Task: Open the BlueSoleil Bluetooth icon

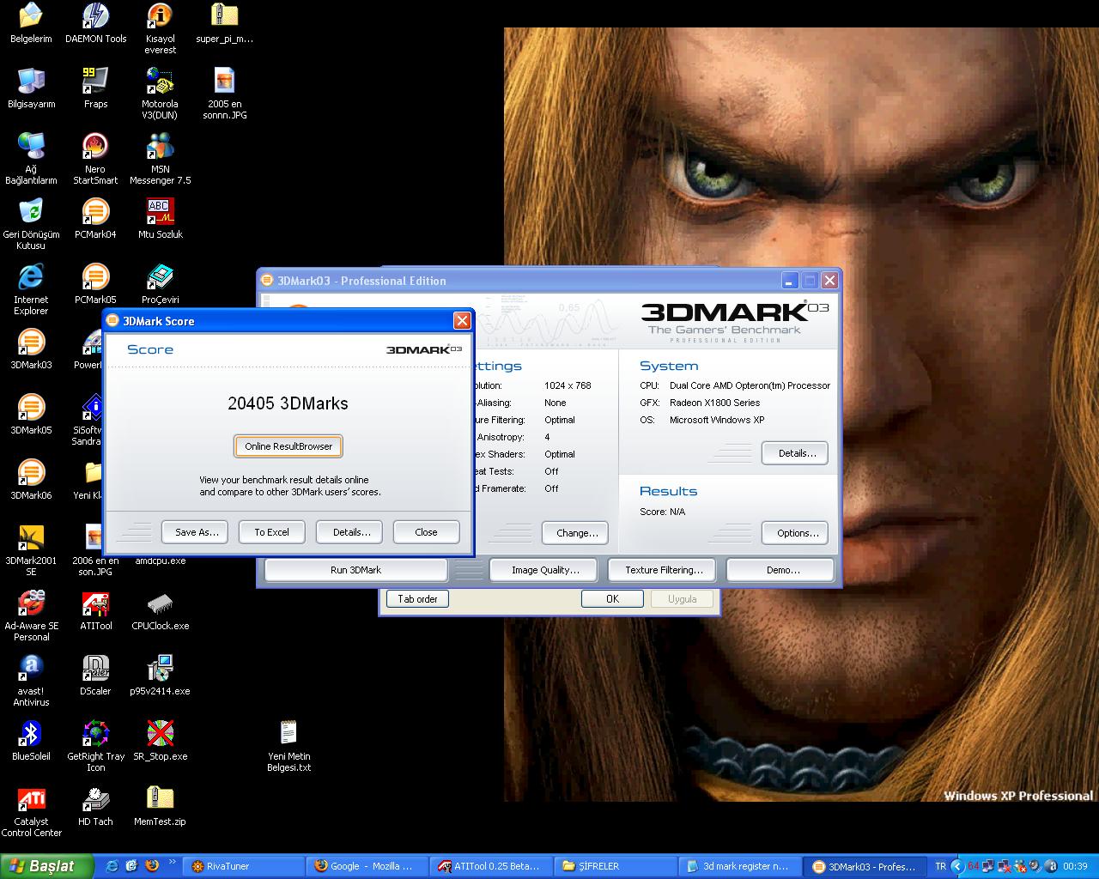Action: click(x=31, y=741)
